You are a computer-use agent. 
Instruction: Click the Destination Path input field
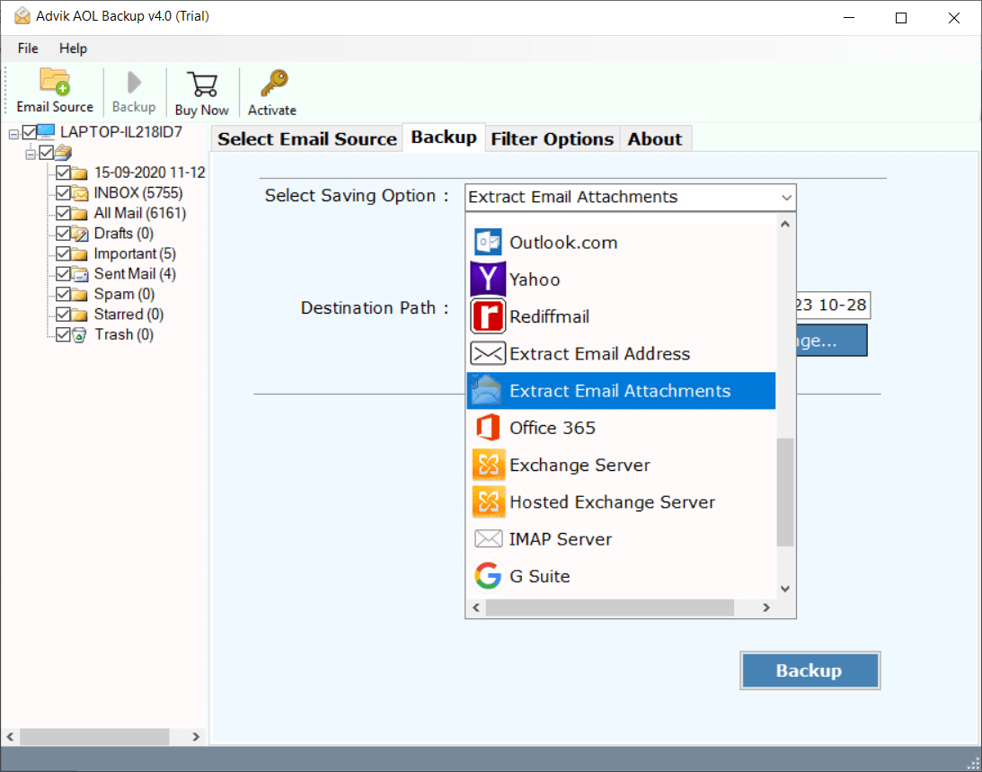coord(832,306)
